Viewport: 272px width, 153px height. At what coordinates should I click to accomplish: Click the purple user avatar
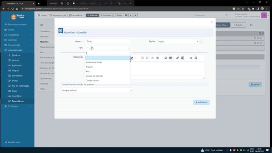click(264, 15)
